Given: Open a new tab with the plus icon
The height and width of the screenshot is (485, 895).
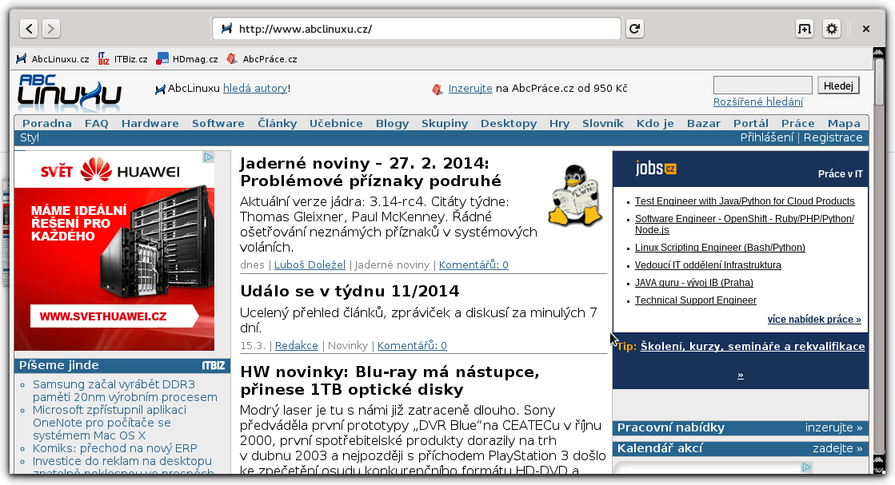Looking at the screenshot, I should (x=805, y=29).
